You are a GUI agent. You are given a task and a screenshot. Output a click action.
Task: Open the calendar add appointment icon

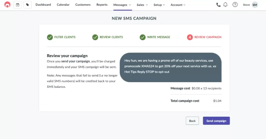click(17, 5)
